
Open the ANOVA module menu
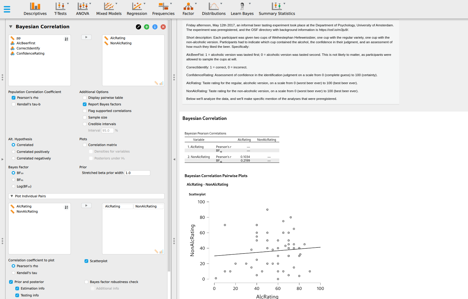point(83,9)
